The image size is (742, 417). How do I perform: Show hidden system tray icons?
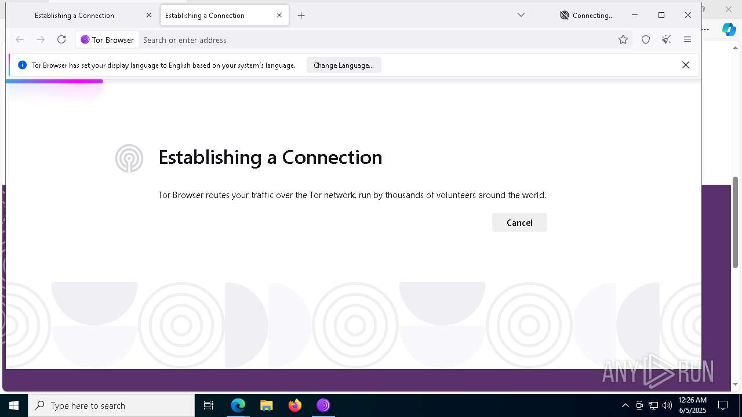625,405
